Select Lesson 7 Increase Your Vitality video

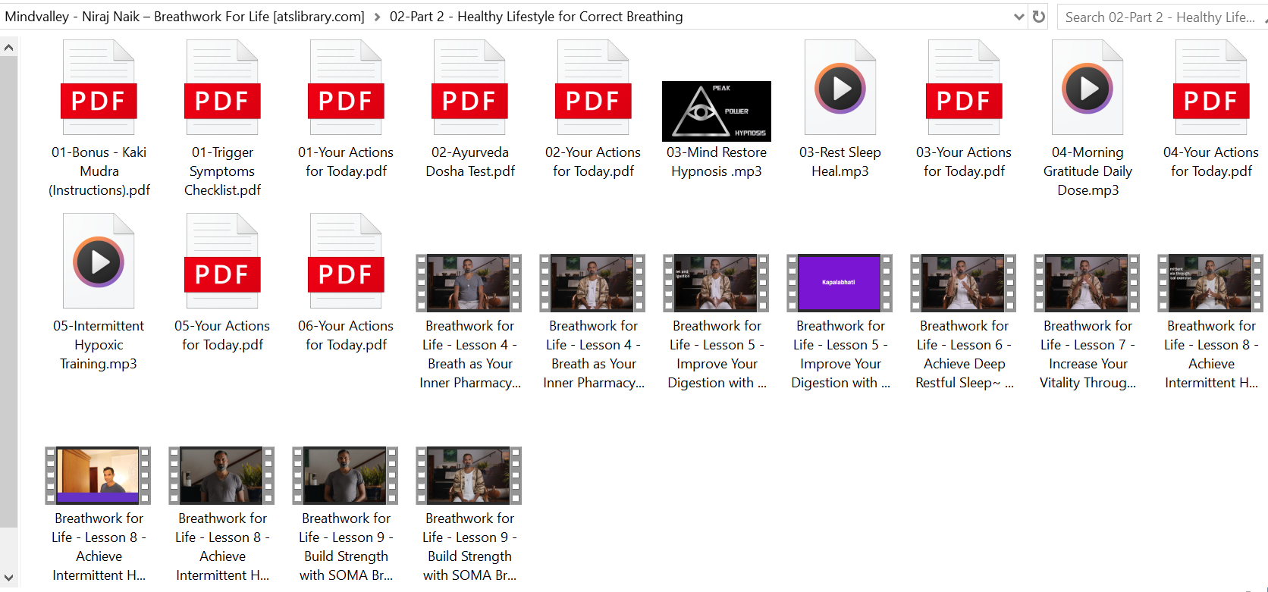1087,283
